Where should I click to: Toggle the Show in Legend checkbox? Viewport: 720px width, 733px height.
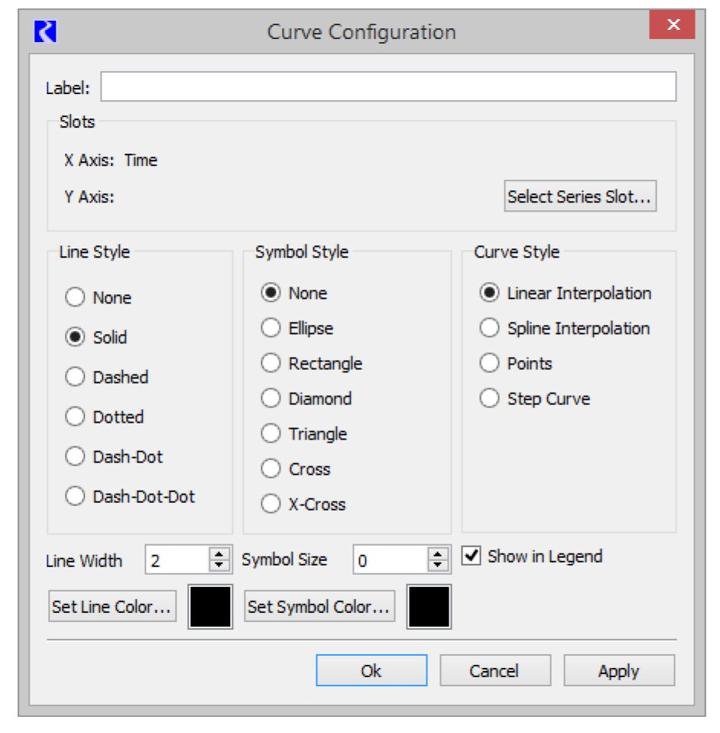[x=472, y=556]
